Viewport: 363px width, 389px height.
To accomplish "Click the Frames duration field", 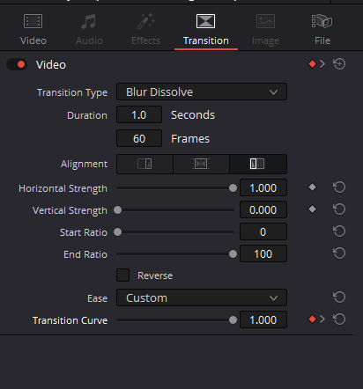I will point(139,138).
